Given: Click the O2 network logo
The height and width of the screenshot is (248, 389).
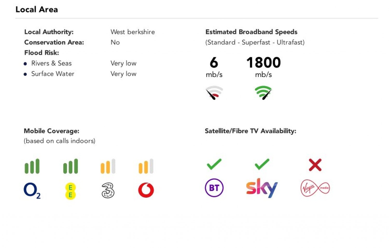Looking at the screenshot, I should click(x=32, y=190).
